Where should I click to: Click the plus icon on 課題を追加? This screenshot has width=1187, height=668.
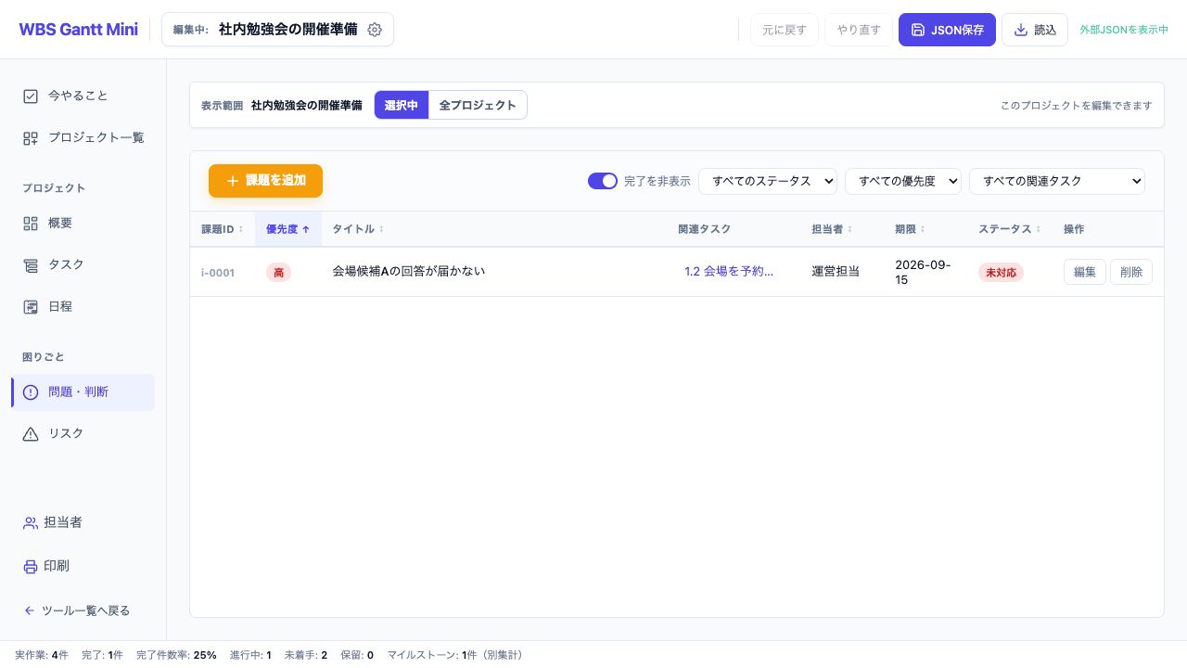click(x=233, y=181)
